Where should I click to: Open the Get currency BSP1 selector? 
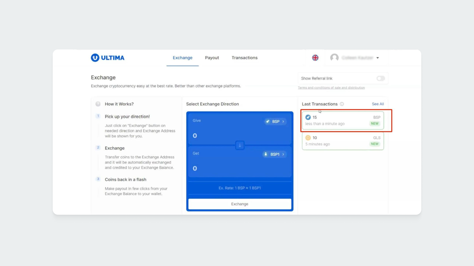click(x=274, y=154)
